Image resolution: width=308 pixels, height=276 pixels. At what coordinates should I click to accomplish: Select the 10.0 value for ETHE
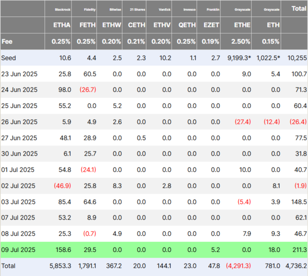pyautogui.click(x=245, y=170)
